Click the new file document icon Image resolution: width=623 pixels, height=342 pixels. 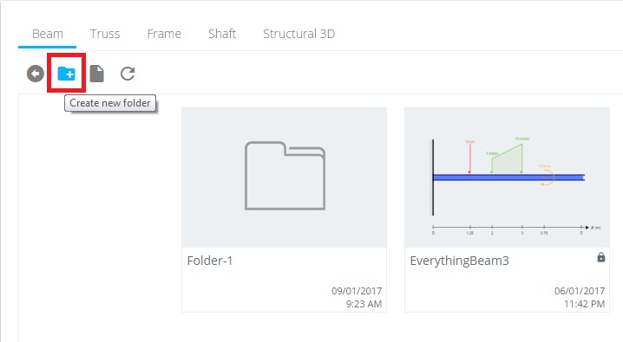coord(97,74)
